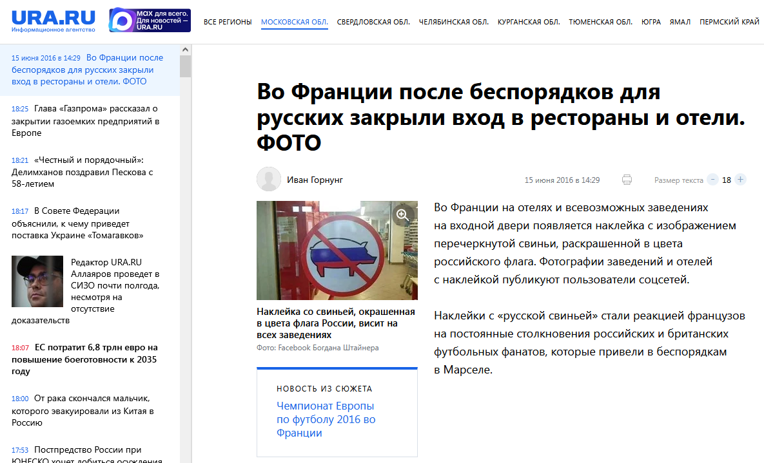Screen dimensions: 764x463
Task: Click photo credit Facebook Богдана Штайнера
Action: point(318,348)
